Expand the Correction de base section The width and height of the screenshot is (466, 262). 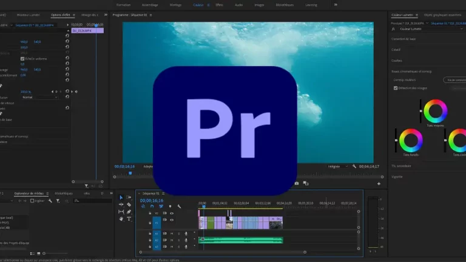coord(404,39)
